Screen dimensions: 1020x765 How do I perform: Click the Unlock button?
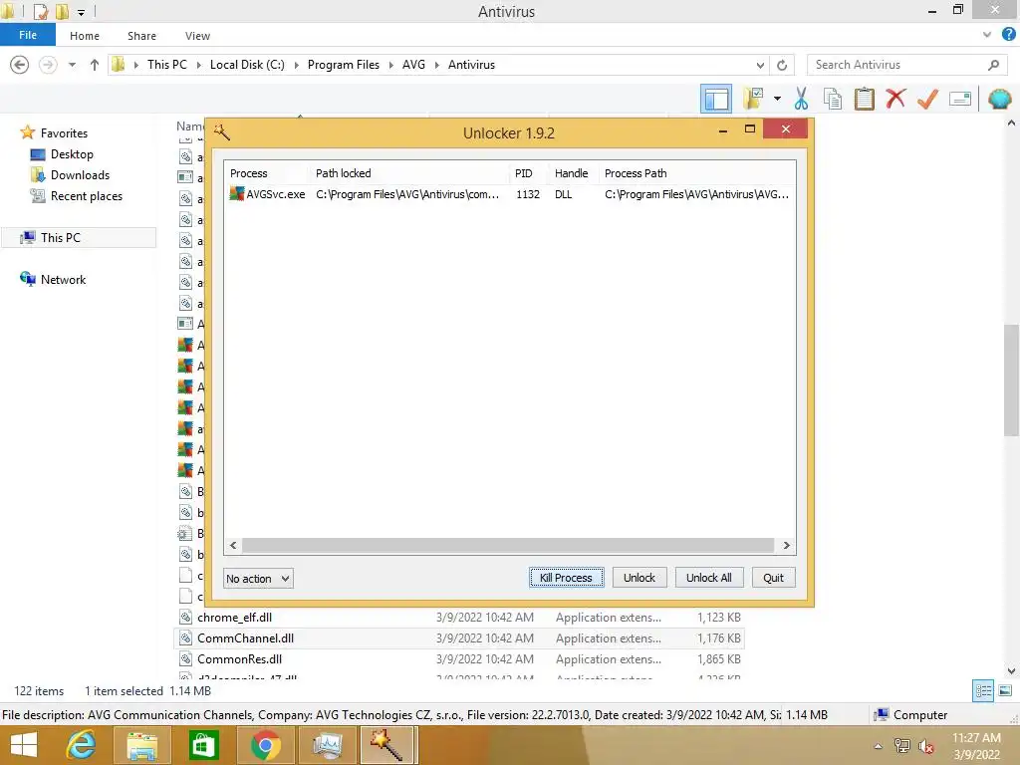639,578
